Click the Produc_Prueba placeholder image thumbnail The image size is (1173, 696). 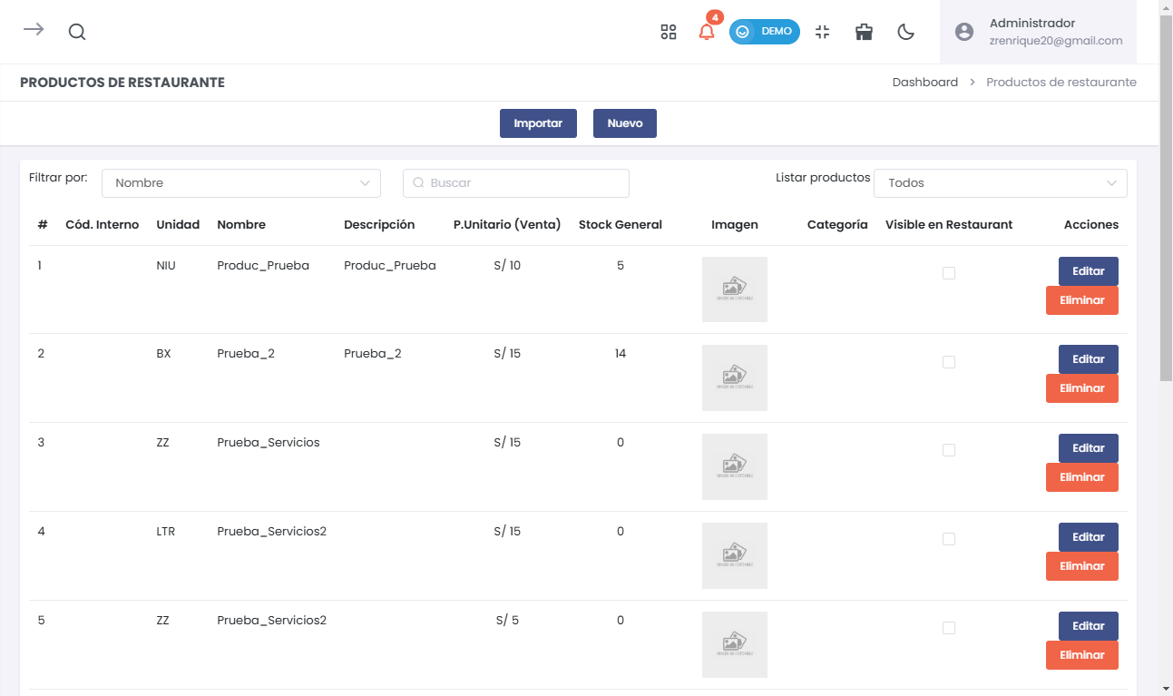(734, 289)
